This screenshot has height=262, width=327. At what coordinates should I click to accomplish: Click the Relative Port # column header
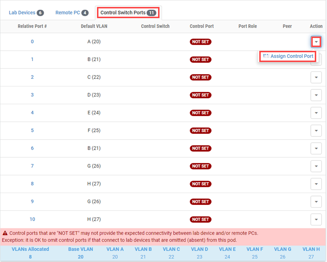click(32, 26)
